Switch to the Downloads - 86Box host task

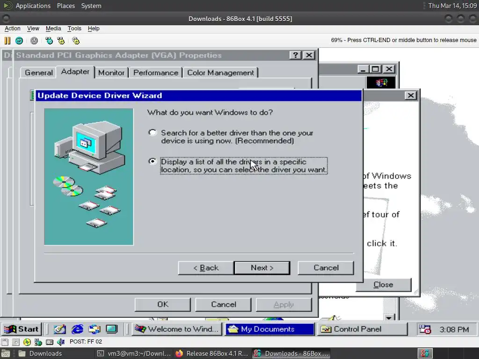point(291,353)
